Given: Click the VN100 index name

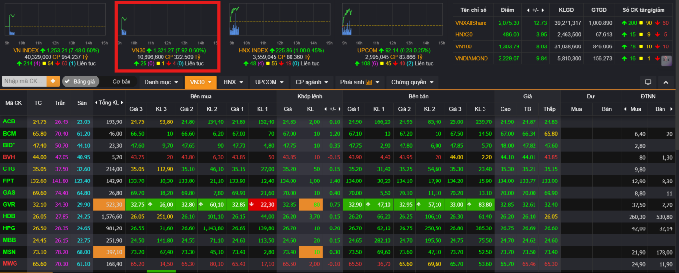Looking at the screenshot, I should point(464,46).
